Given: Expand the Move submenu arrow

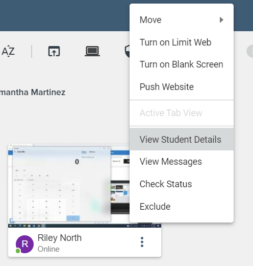Looking at the screenshot, I should click(x=221, y=20).
